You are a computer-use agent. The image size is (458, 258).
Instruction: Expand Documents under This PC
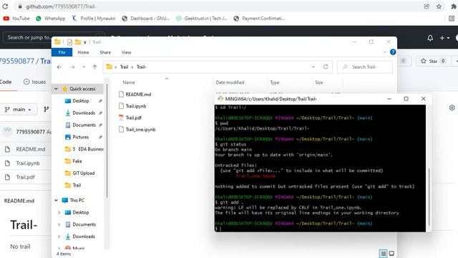[x=59, y=224]
